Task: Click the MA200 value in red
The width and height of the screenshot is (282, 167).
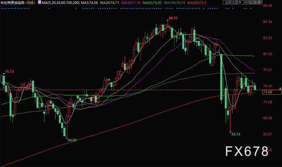Action: coord(197,3)
